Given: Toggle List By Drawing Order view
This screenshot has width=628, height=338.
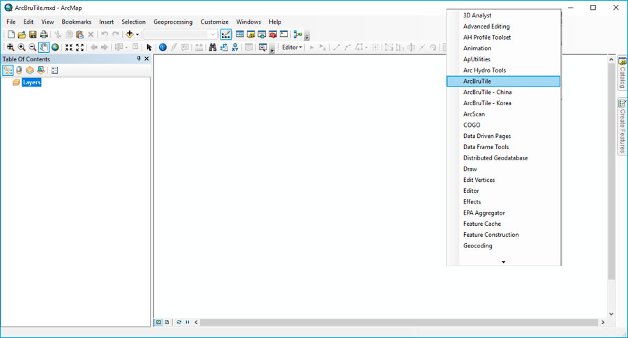Looking at the screenshot, I should pyautogui.click(x=8, y=70).
